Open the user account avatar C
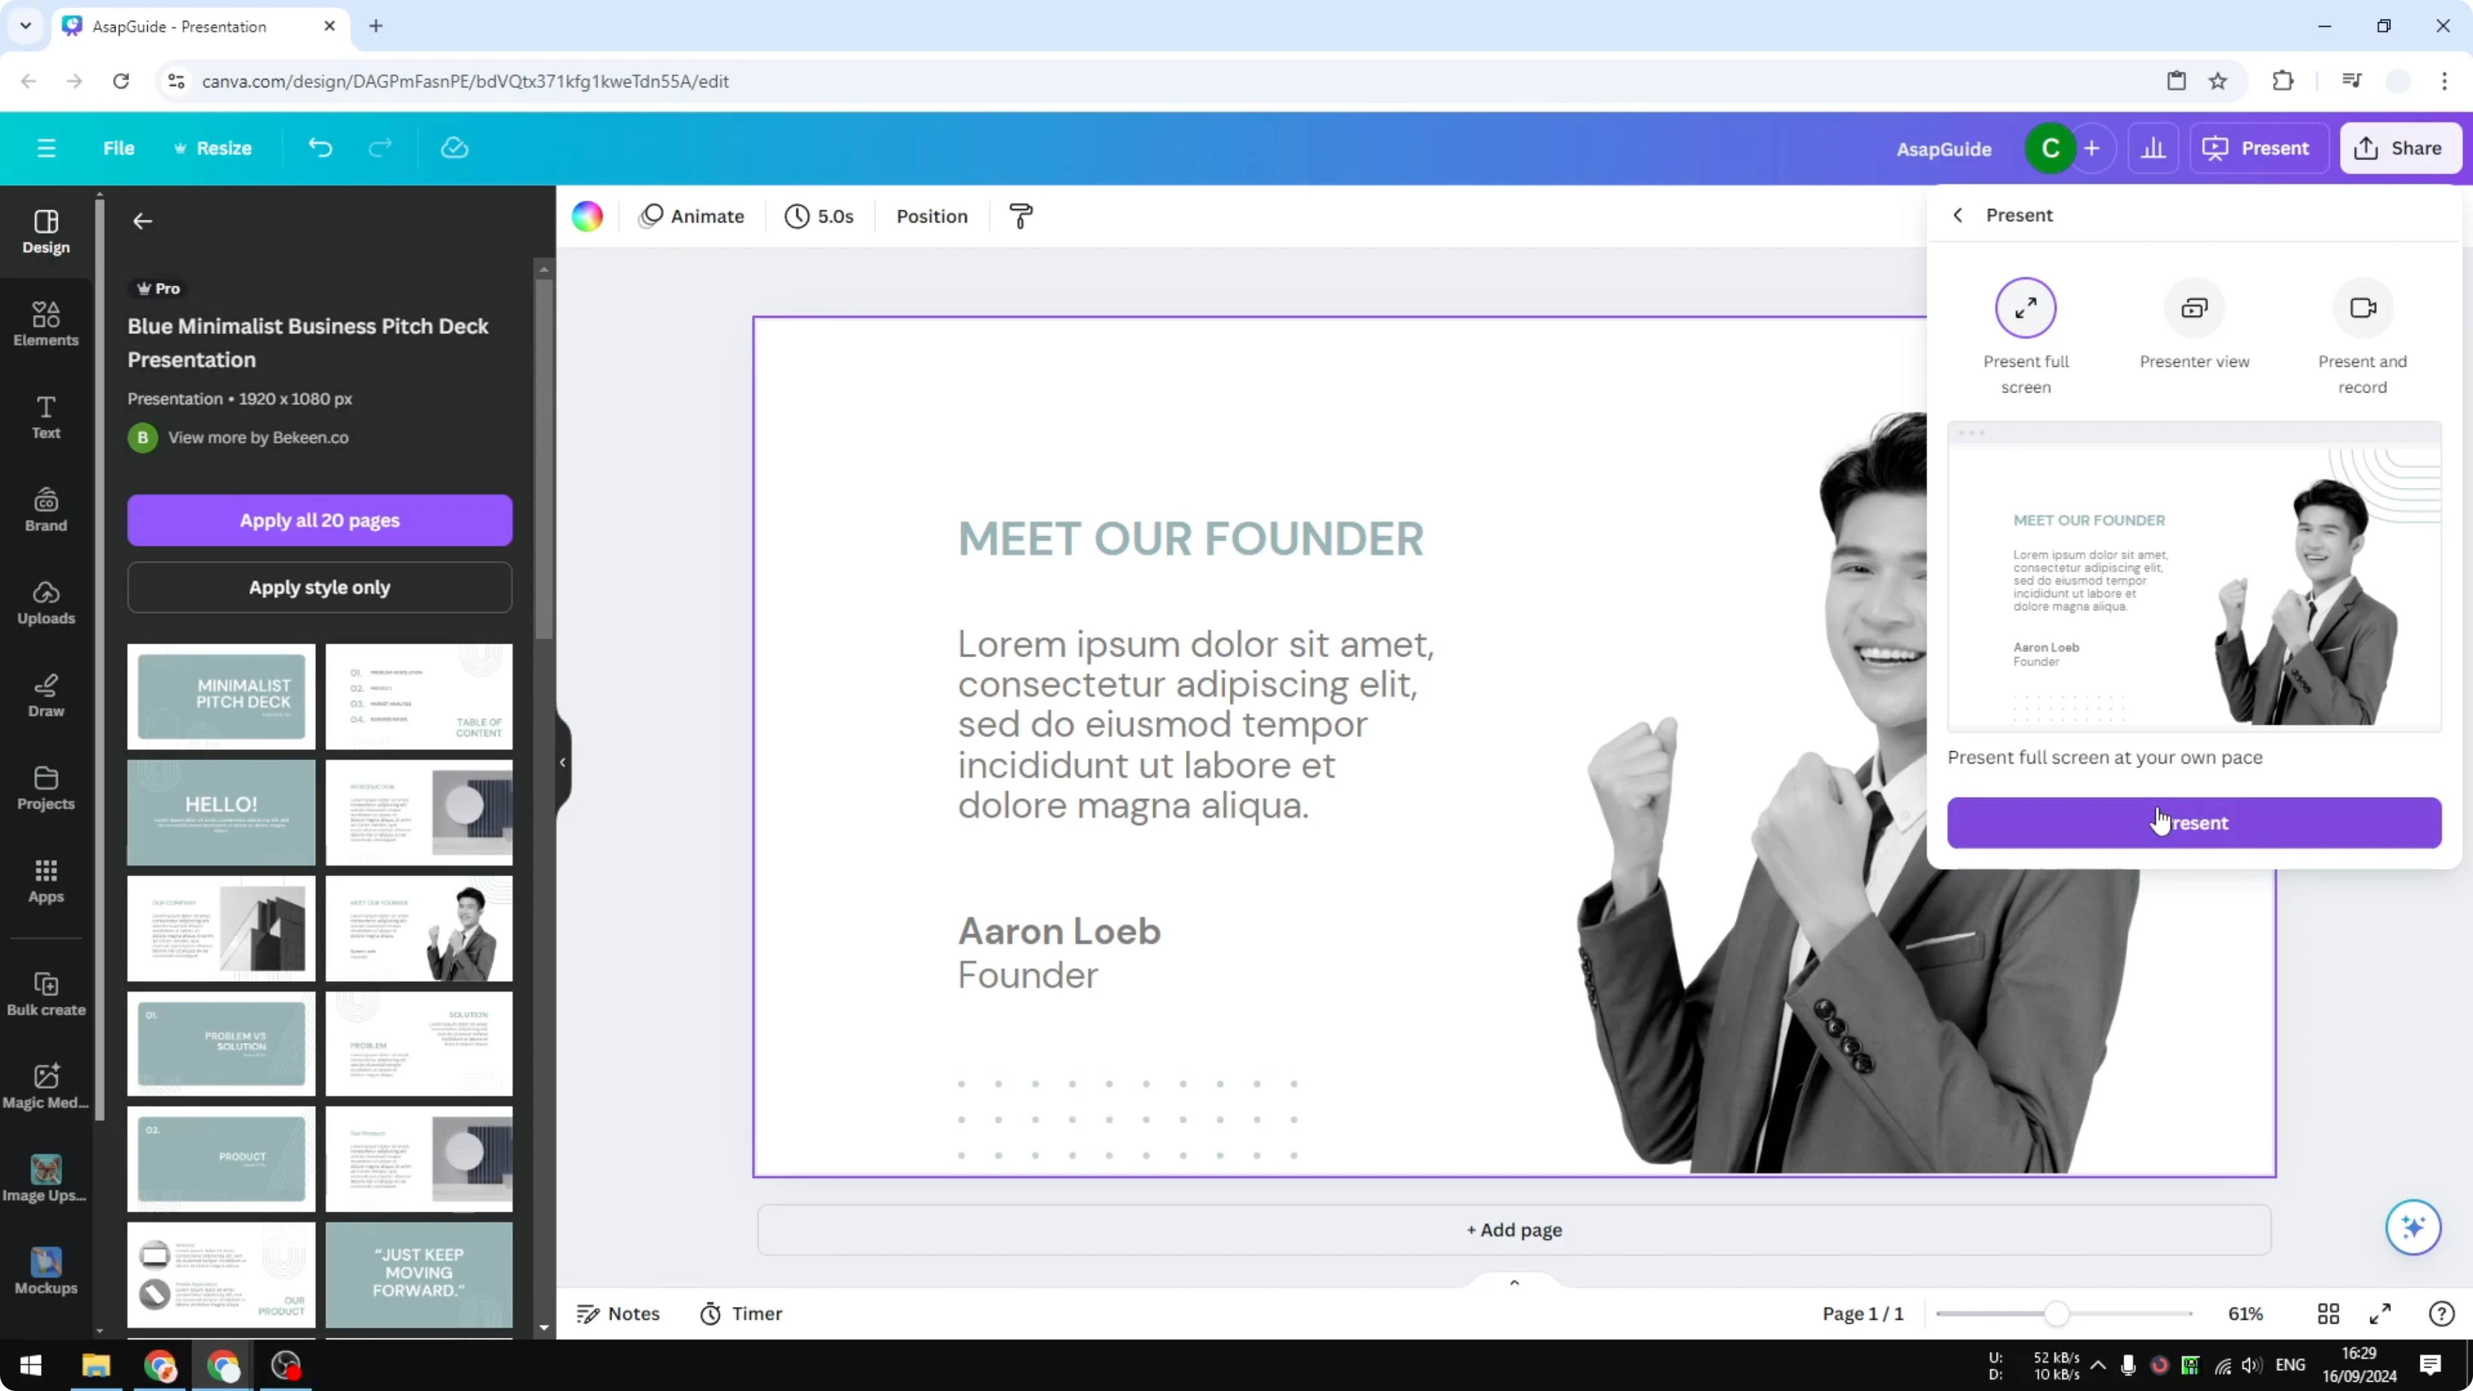The image size is (2473, 1391). point(2050,149)
